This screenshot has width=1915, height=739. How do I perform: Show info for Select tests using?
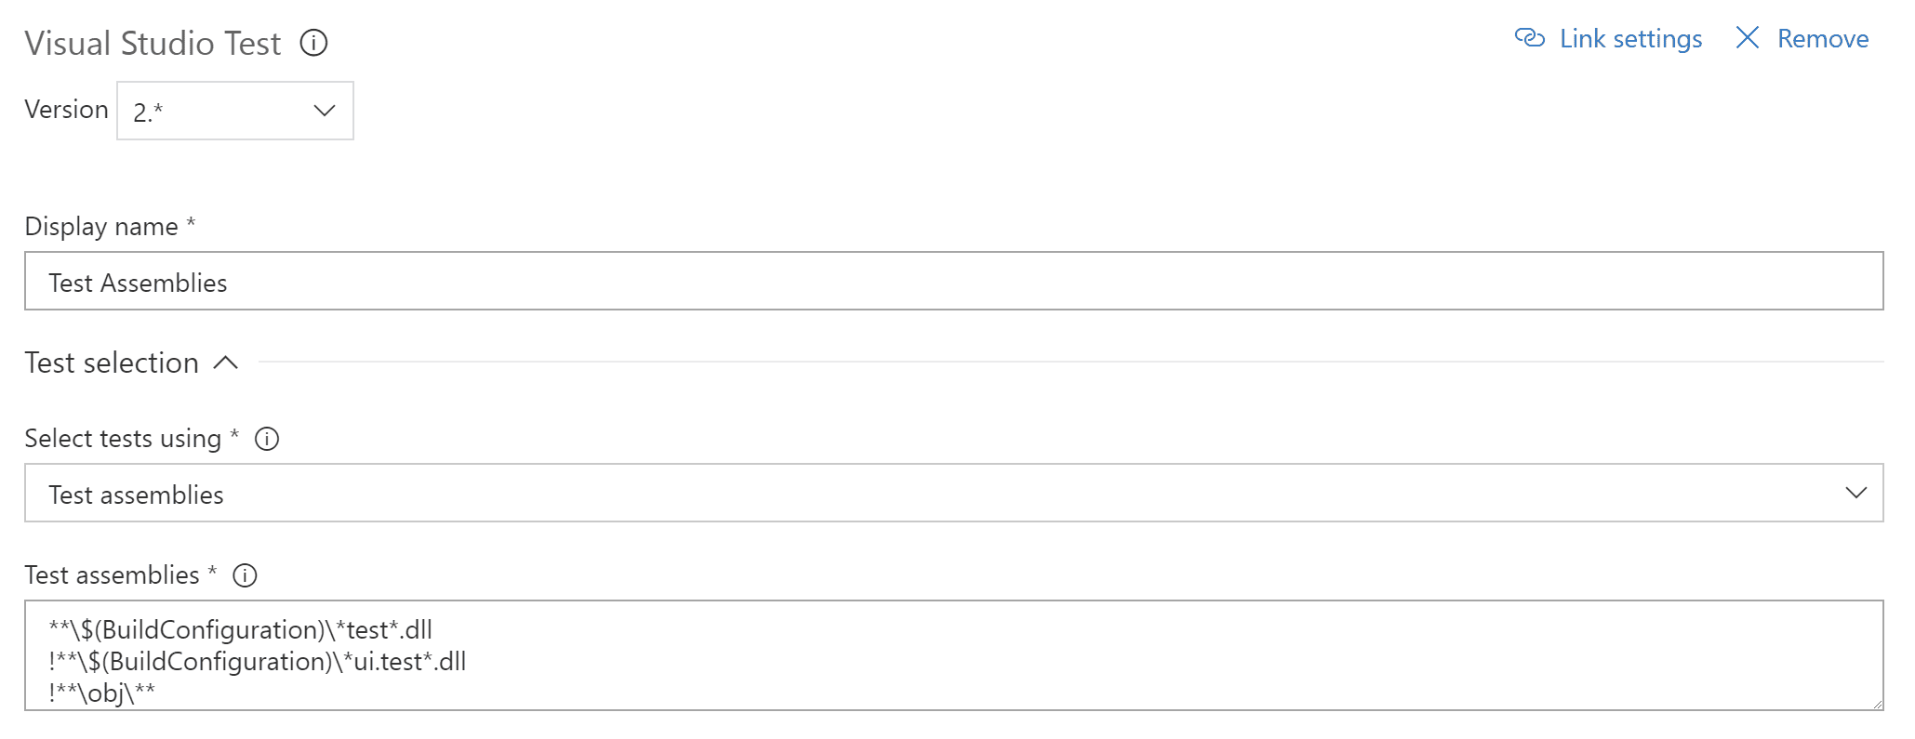[267, 439]
